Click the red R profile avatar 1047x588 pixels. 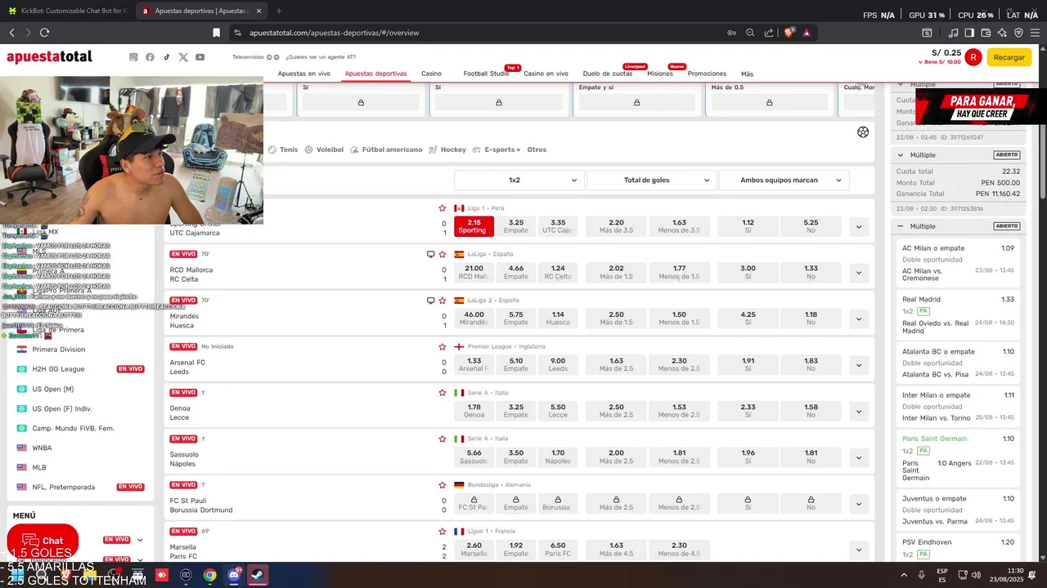(973, 57)
